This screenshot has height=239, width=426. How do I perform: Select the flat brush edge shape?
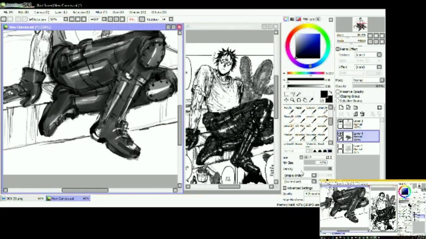click(x=330, y=151)
